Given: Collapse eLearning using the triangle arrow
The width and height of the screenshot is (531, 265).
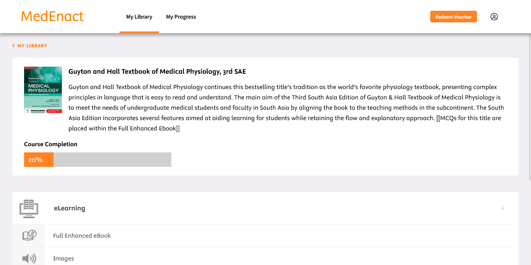Looking at the screenshot, I should click(503, 208).
